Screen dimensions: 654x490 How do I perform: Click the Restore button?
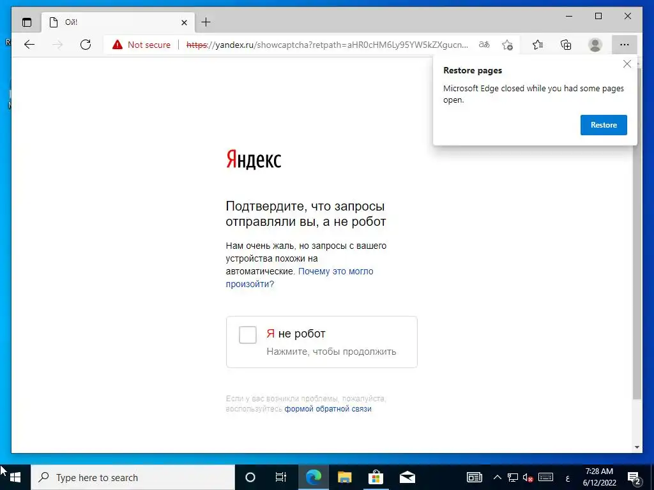[604, 125]
